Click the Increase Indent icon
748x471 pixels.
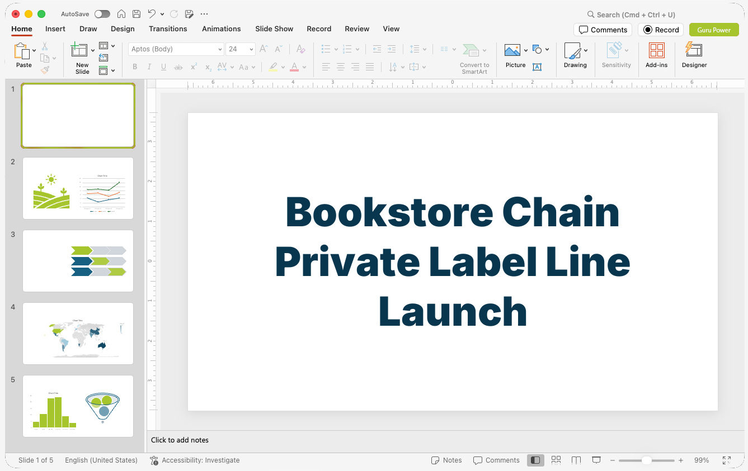392,49
